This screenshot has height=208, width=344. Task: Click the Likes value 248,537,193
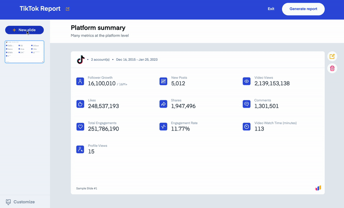pos(103,106)
